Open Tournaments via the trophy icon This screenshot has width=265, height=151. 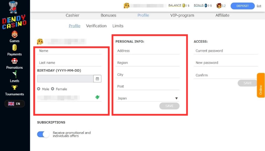14,87
